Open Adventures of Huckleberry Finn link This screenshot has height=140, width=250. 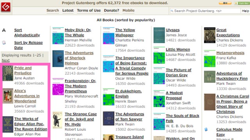tap(232, 76)
